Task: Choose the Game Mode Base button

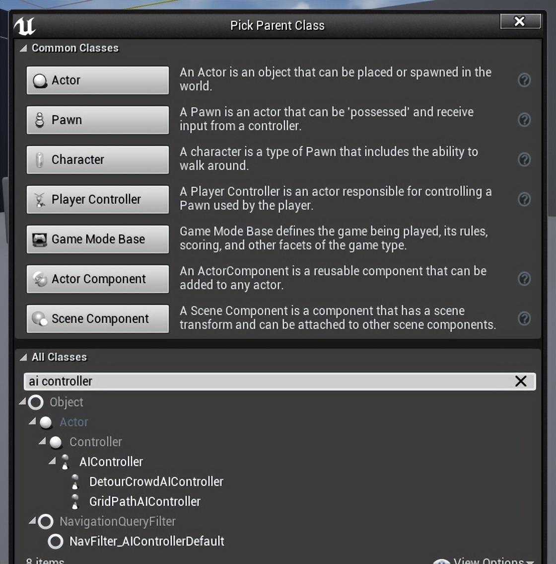Action: (x=98, y=239)
